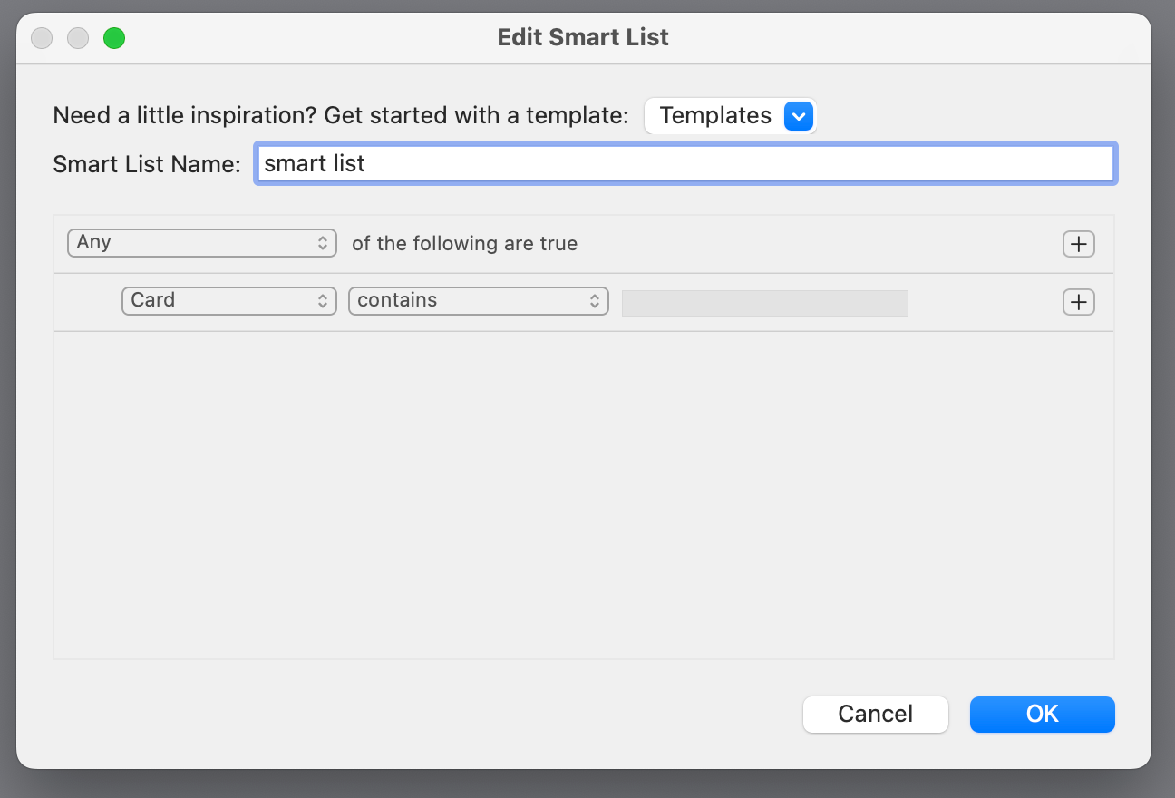1175x798 pixels.
Task: Click the up-down arrows on the contains selector
Action: tap(594, 301)
